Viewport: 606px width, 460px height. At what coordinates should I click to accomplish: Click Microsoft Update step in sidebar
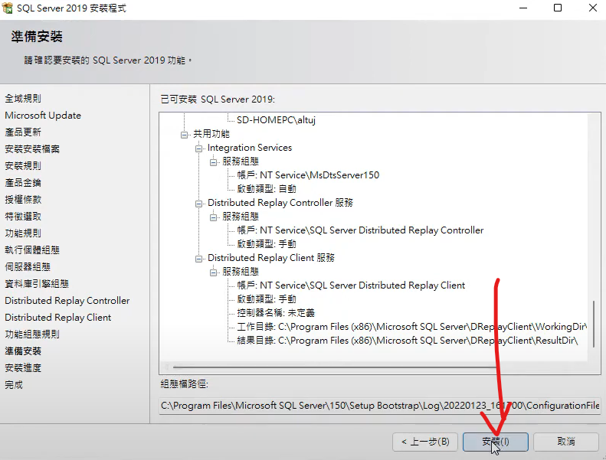[43, 116]
